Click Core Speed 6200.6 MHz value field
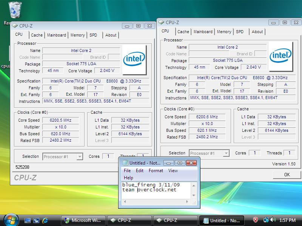The height and width of the screenshot is (226, 302). (207, 117)
